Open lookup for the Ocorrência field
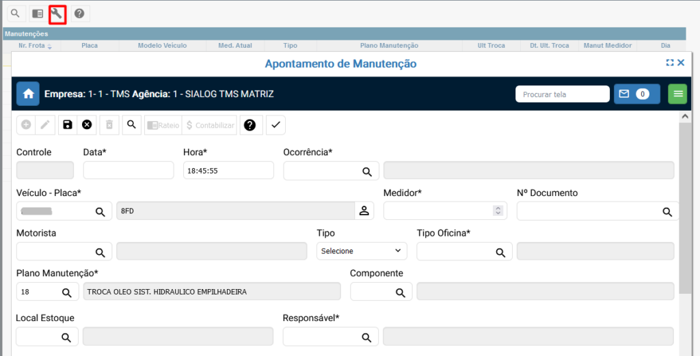The width and height of the screenshot is (700, 356). point(366,171)
